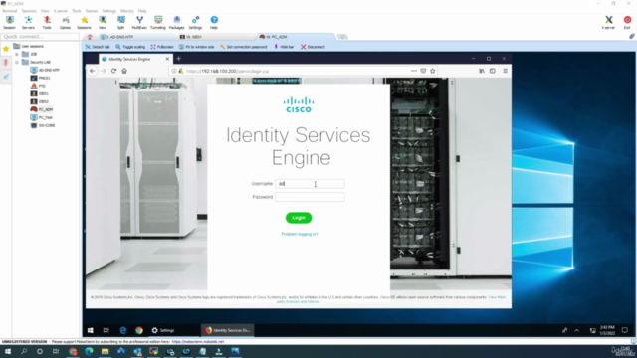637x358 pixels.
Task: Select the Split toolbar icon
Action: (x=121, y=22)
